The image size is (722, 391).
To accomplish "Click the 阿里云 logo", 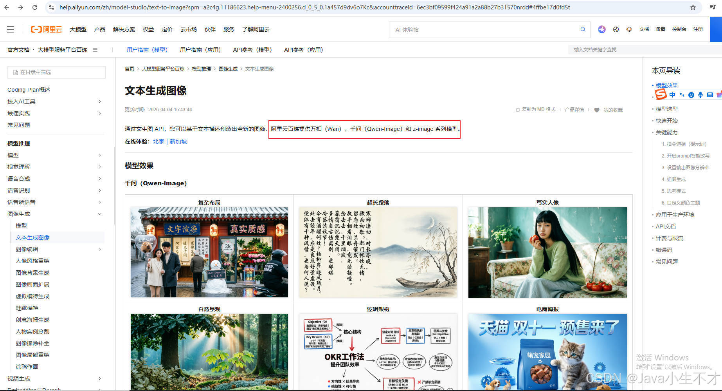I will (x=46, y=29).
